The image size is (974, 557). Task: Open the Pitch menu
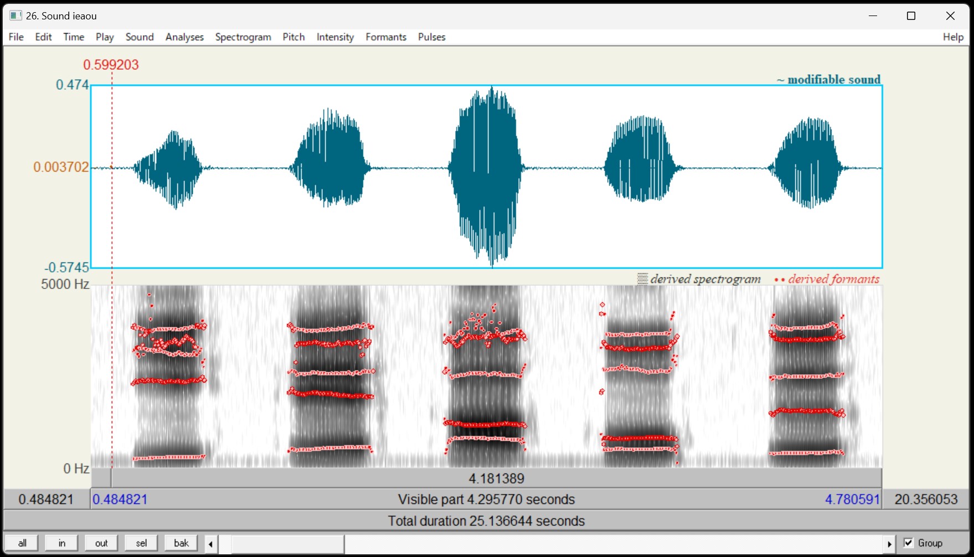pyautogui.click(x=293, y=37)
